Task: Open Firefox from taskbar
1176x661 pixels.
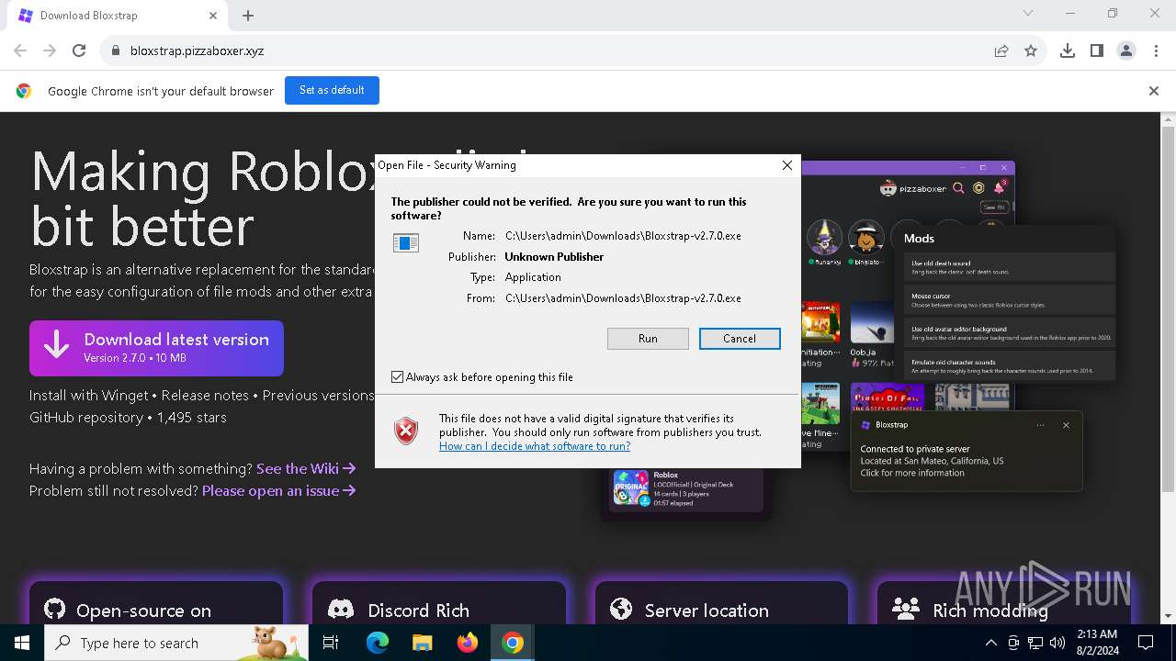Action: click(468, 643)
